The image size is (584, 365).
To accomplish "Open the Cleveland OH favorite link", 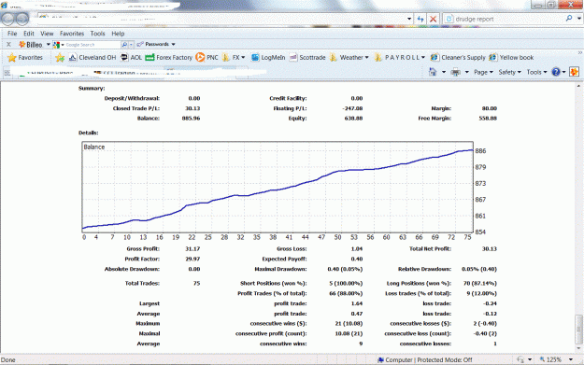I will (x=93, y=58).
